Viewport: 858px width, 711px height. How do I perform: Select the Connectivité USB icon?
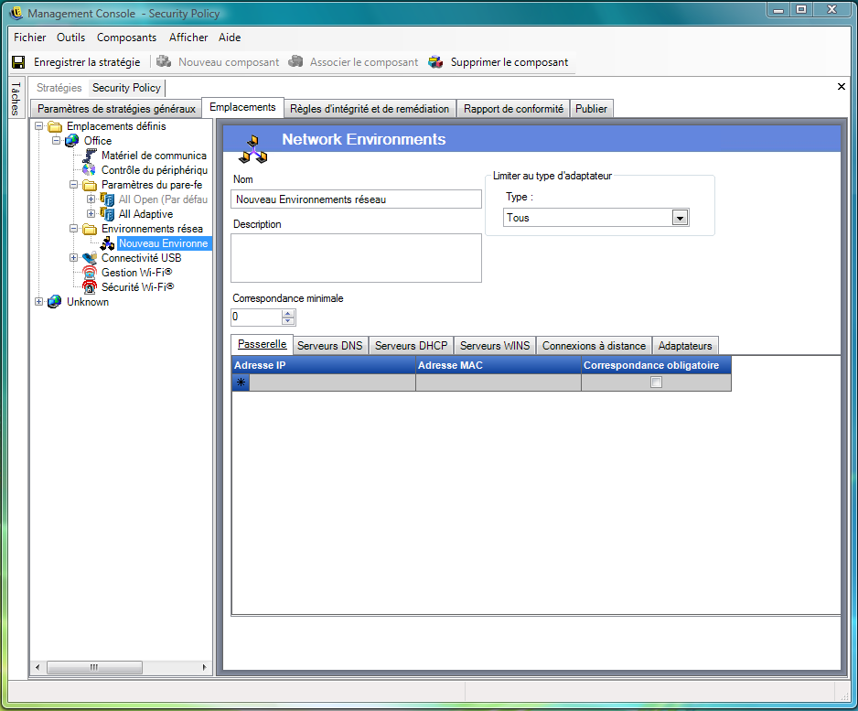(x=90, y=258)
